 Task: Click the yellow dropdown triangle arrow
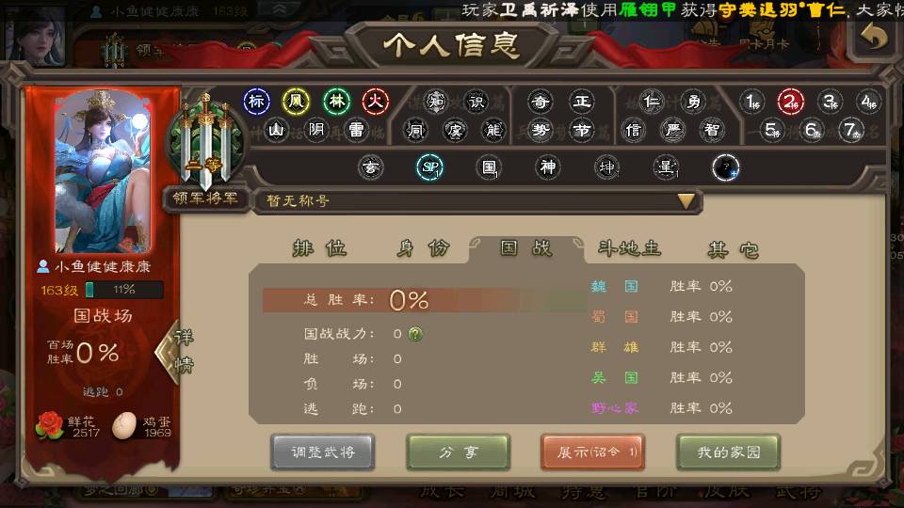click(x=686, y=201)
